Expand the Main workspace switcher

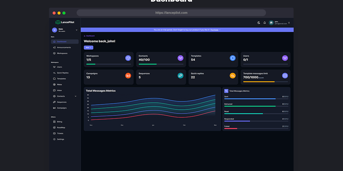click(x=76, y=30)
